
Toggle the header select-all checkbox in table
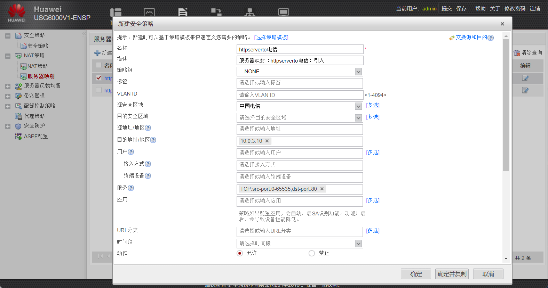pos(99,65)
